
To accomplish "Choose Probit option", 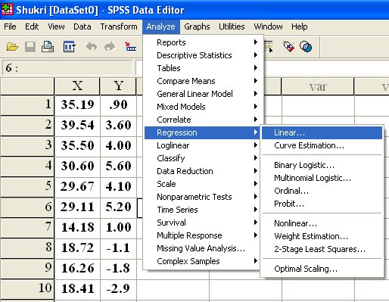I will (x=322, y=204).
